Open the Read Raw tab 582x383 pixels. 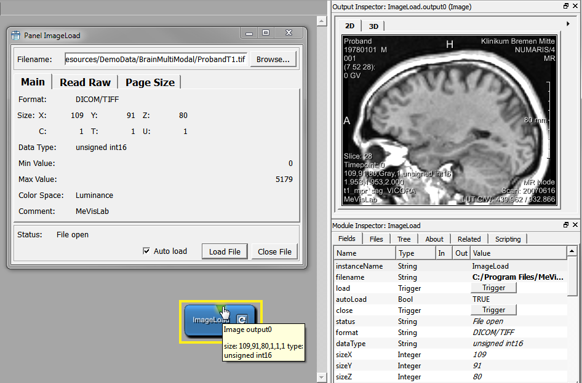[x=85, y=82]
